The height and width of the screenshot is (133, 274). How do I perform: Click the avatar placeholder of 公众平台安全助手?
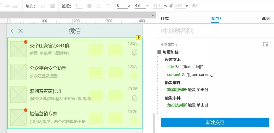[18, 72]
